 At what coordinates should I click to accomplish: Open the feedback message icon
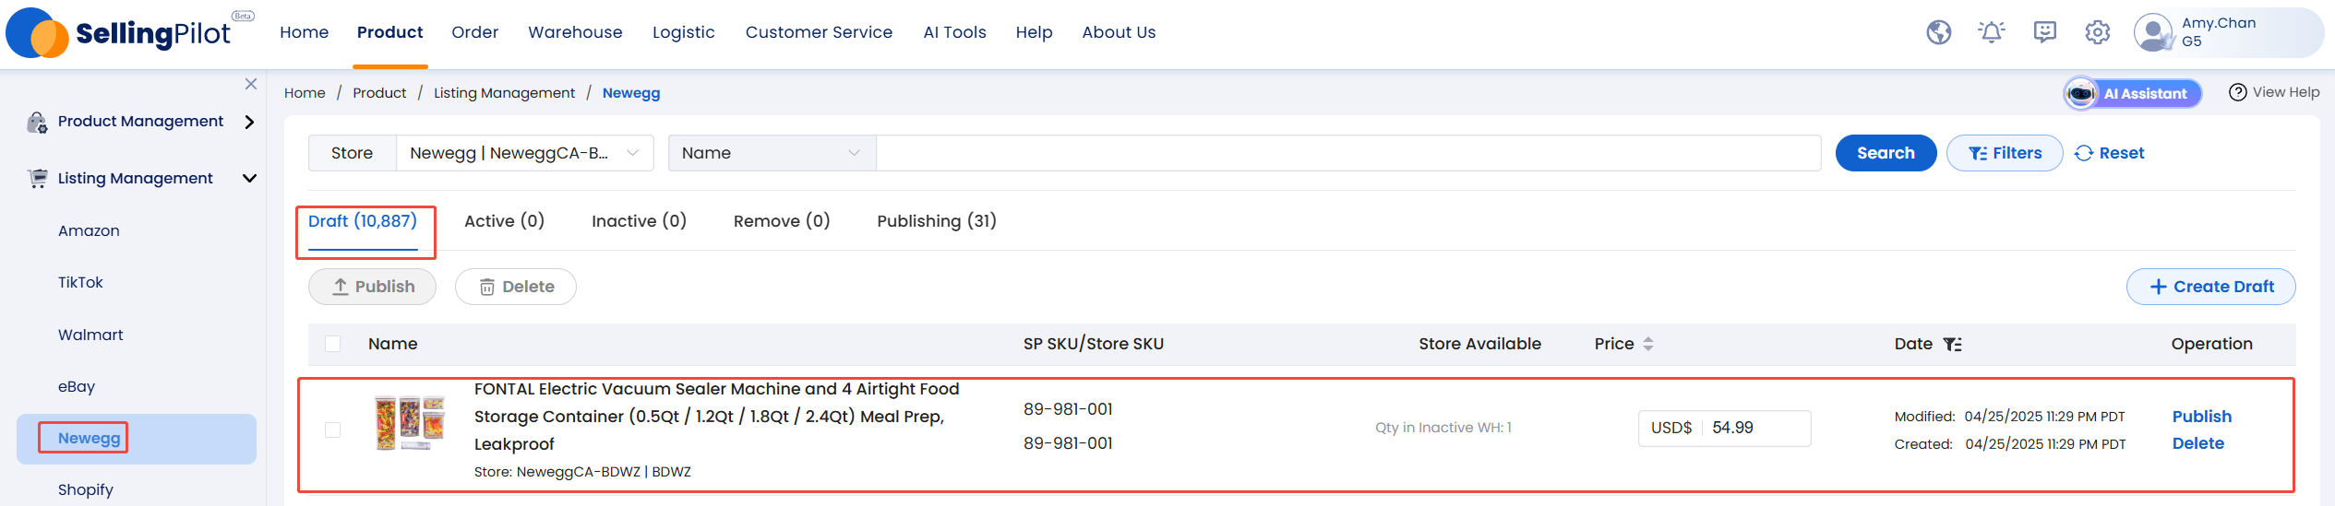point(2045,32)
